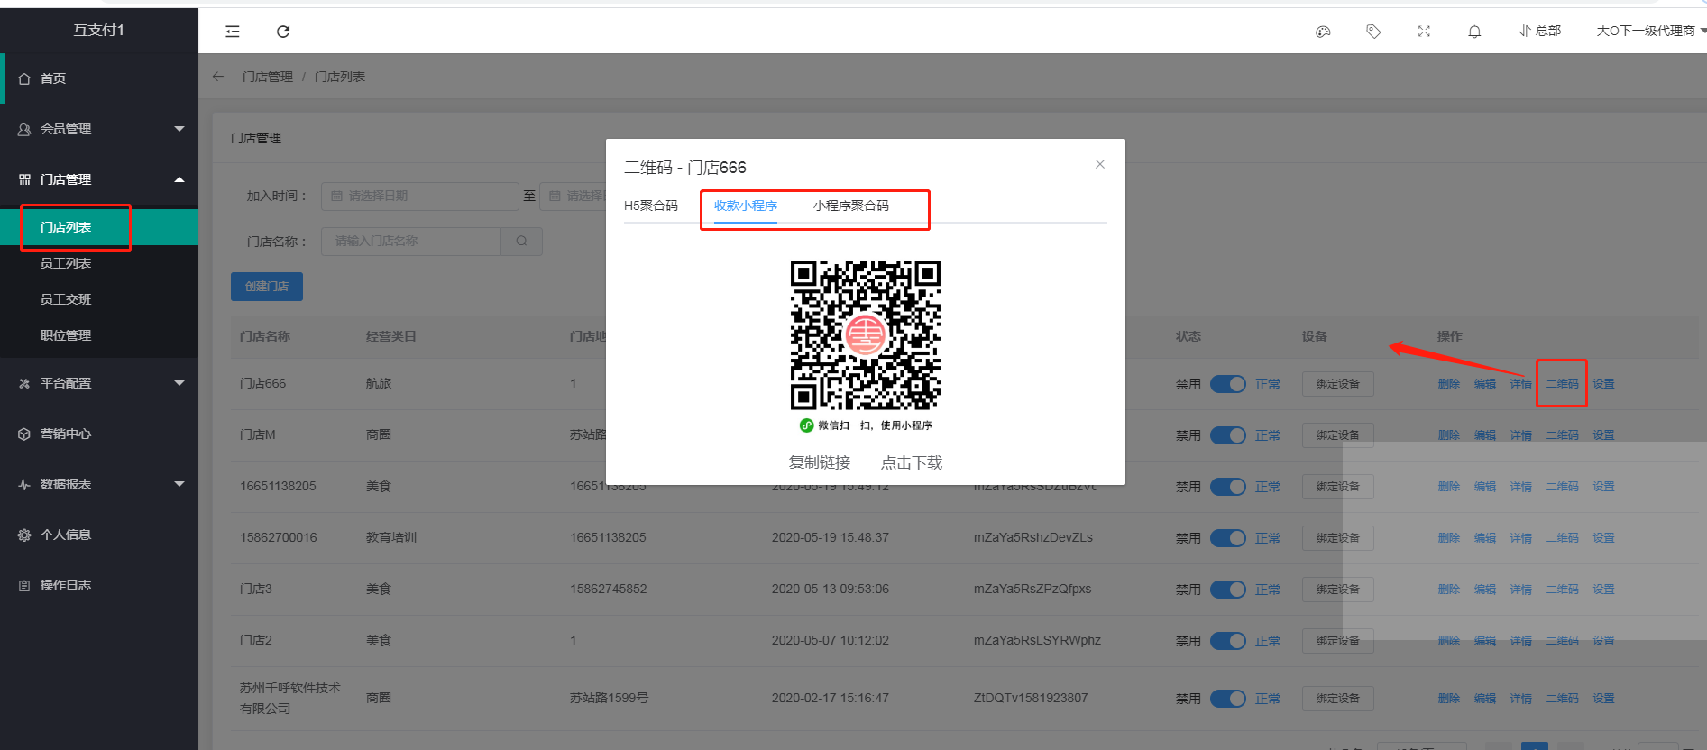The image size is (1707, 750).
Task: Click 二维码 link for 门店666
Action: coord(1563,384)
